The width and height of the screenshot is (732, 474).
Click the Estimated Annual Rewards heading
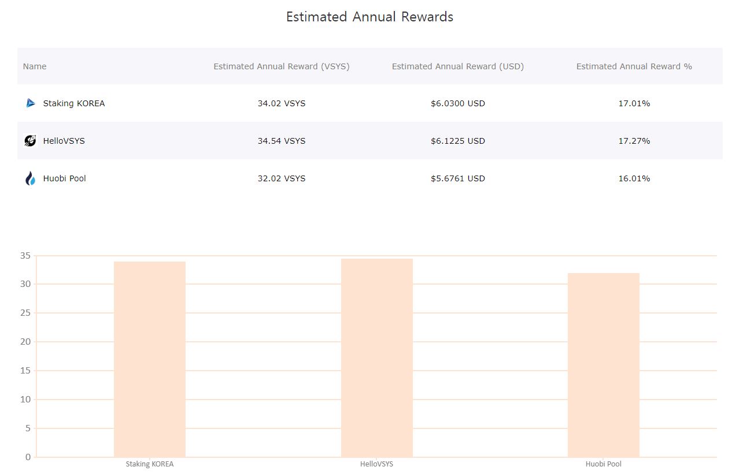pos(370,17)
